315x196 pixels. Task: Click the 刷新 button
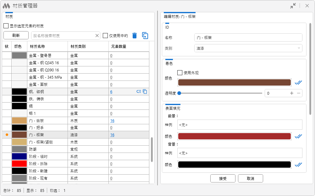point(16,36)
